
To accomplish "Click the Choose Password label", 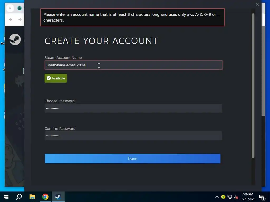I will pyautogui.click(x=60, y=101).
